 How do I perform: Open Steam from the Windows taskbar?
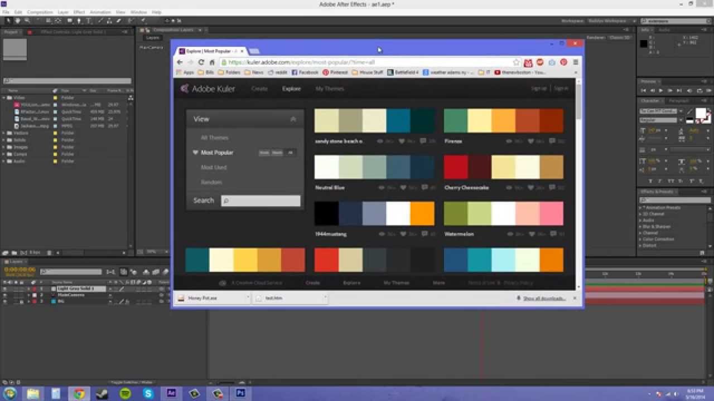click(x=103, y=393)
